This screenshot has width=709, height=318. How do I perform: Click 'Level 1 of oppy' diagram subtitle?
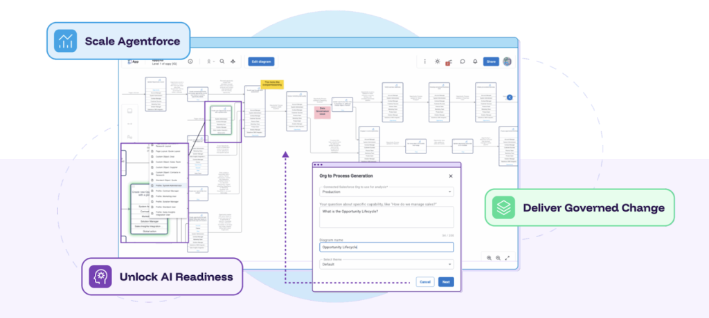pyautogui.click(x=165, y=64)
